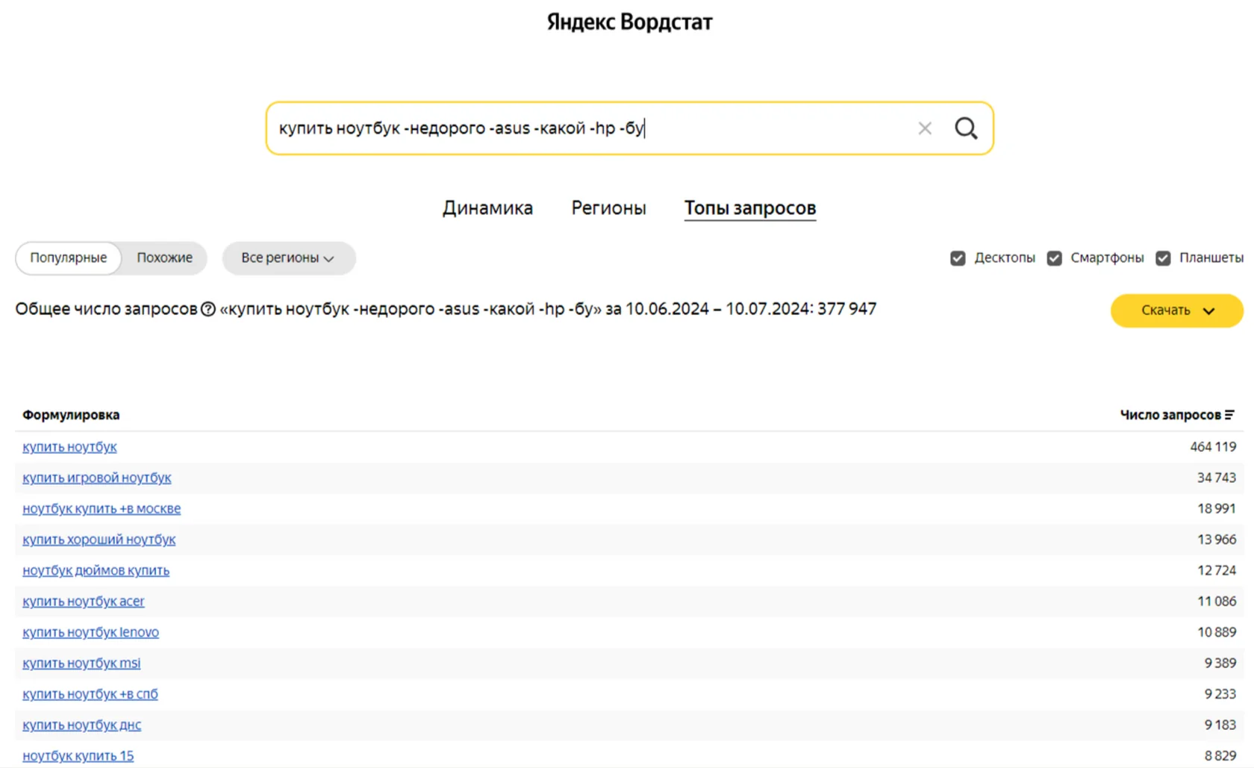Viewport: 1254px width, 768px height.
Task: Select the Популярные toggle option
Action: [x=68, y=258]
